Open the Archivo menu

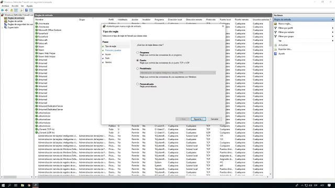tap(5, 6)
